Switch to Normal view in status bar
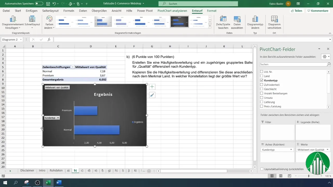 tap(272, 176)
